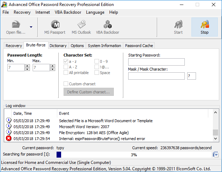Minimize the application window
The height and width of the screenshot is (172, 222).
(x=182, y=5)
